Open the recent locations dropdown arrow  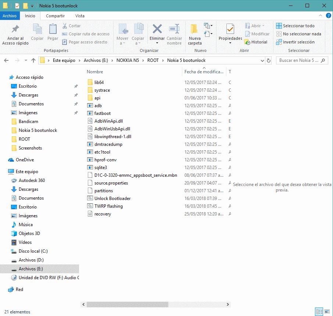26,60
